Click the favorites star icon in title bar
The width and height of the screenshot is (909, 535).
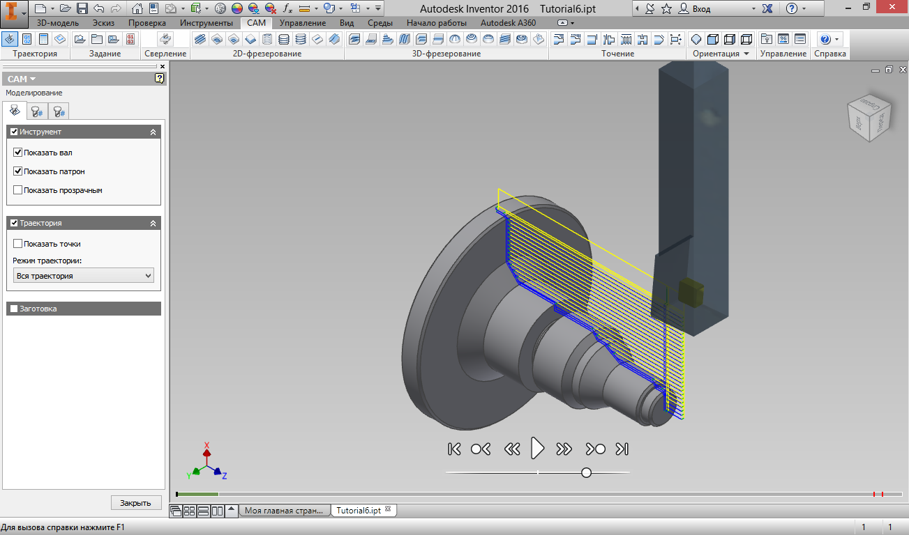pos(667,9)
